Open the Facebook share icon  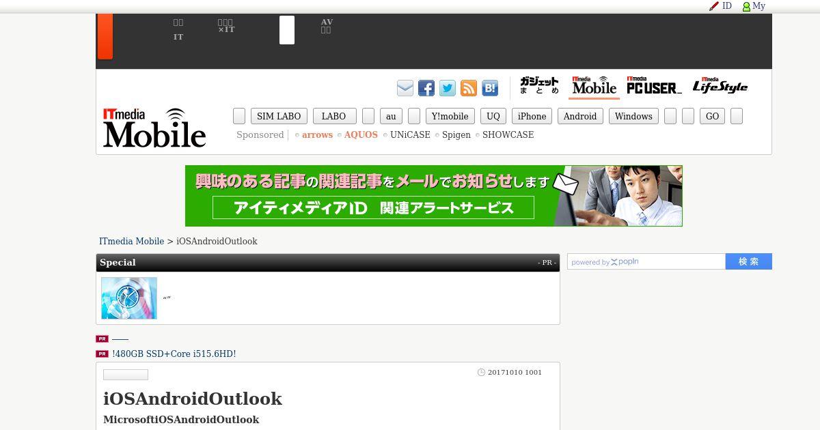point(426,88)
